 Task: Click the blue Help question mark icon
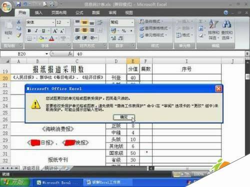coord(226,12)
